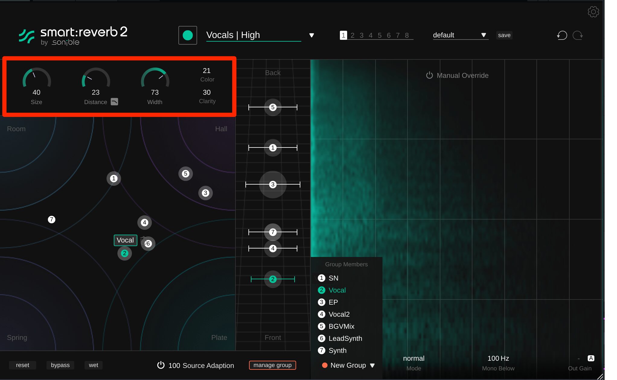Click node 7 on the depth stage
The height and width of the screenshot is (380, 617).
[x=273, y=232]
